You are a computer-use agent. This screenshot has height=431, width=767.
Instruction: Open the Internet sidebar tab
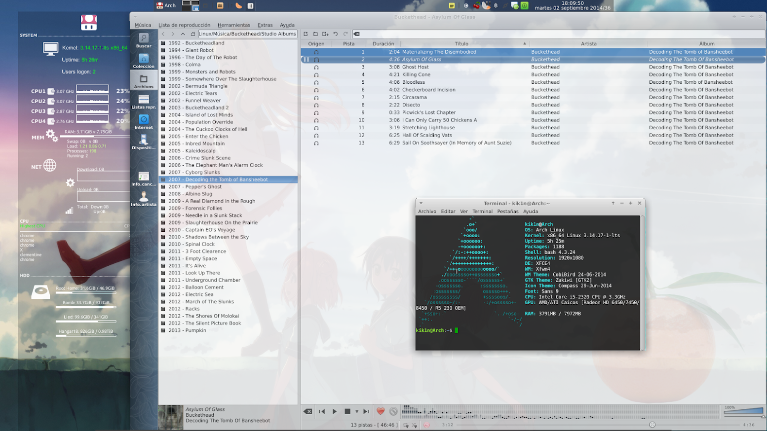[x=144, y=122]
